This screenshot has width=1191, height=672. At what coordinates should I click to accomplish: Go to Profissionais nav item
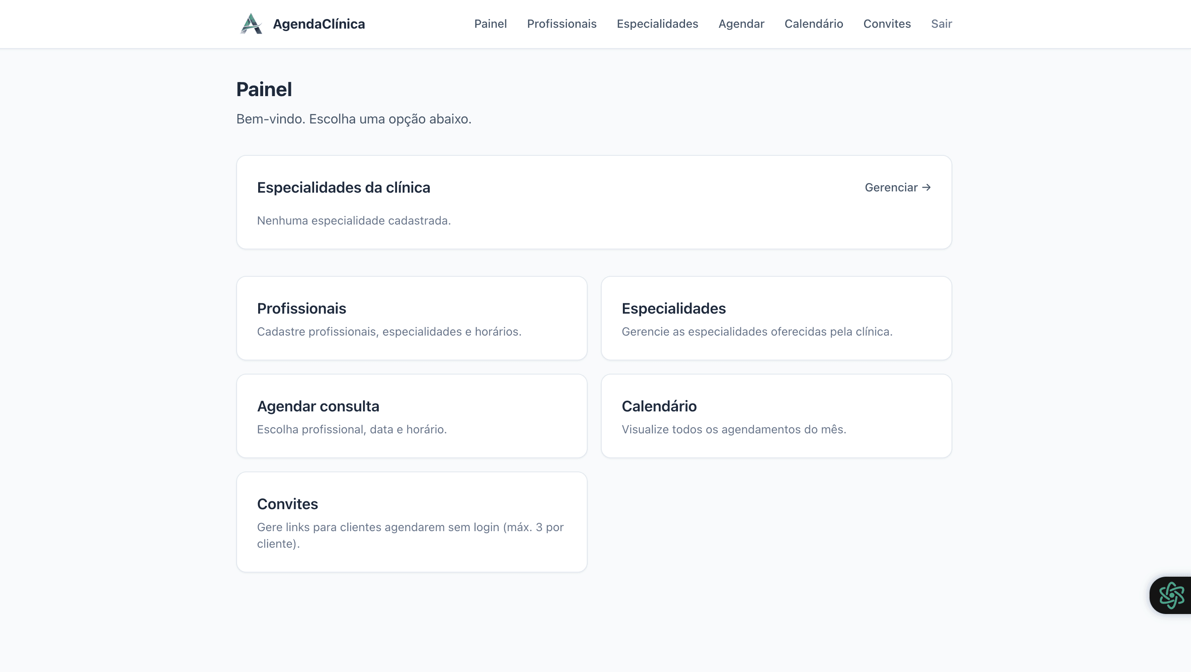[x=561, y=24]
